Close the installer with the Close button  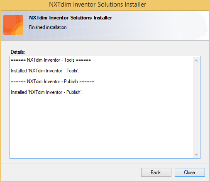pyautogui.click(x=190, y=172)
